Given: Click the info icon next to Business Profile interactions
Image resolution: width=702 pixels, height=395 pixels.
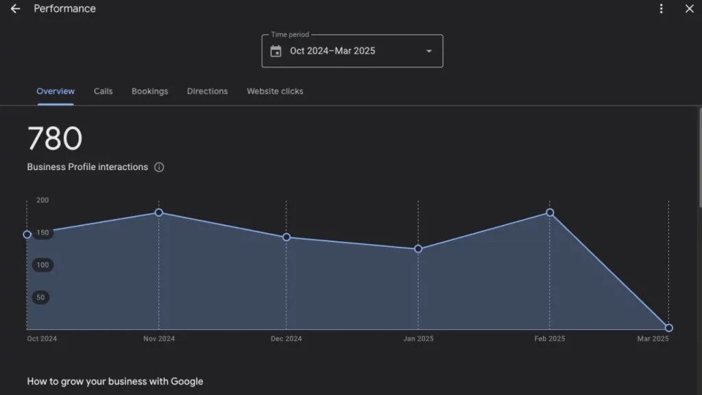Looking at the screenshot, I should point(159,167).
